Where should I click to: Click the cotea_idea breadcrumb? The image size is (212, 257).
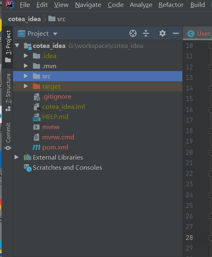click(x=24, y=19)
